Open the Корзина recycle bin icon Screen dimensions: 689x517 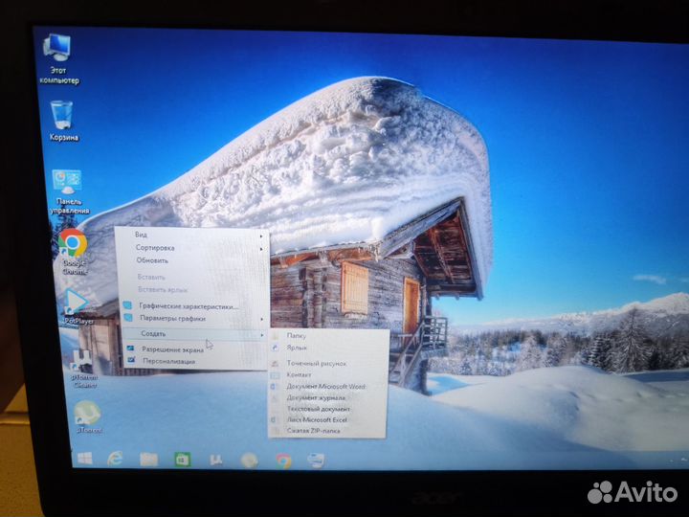click(62, 115)
